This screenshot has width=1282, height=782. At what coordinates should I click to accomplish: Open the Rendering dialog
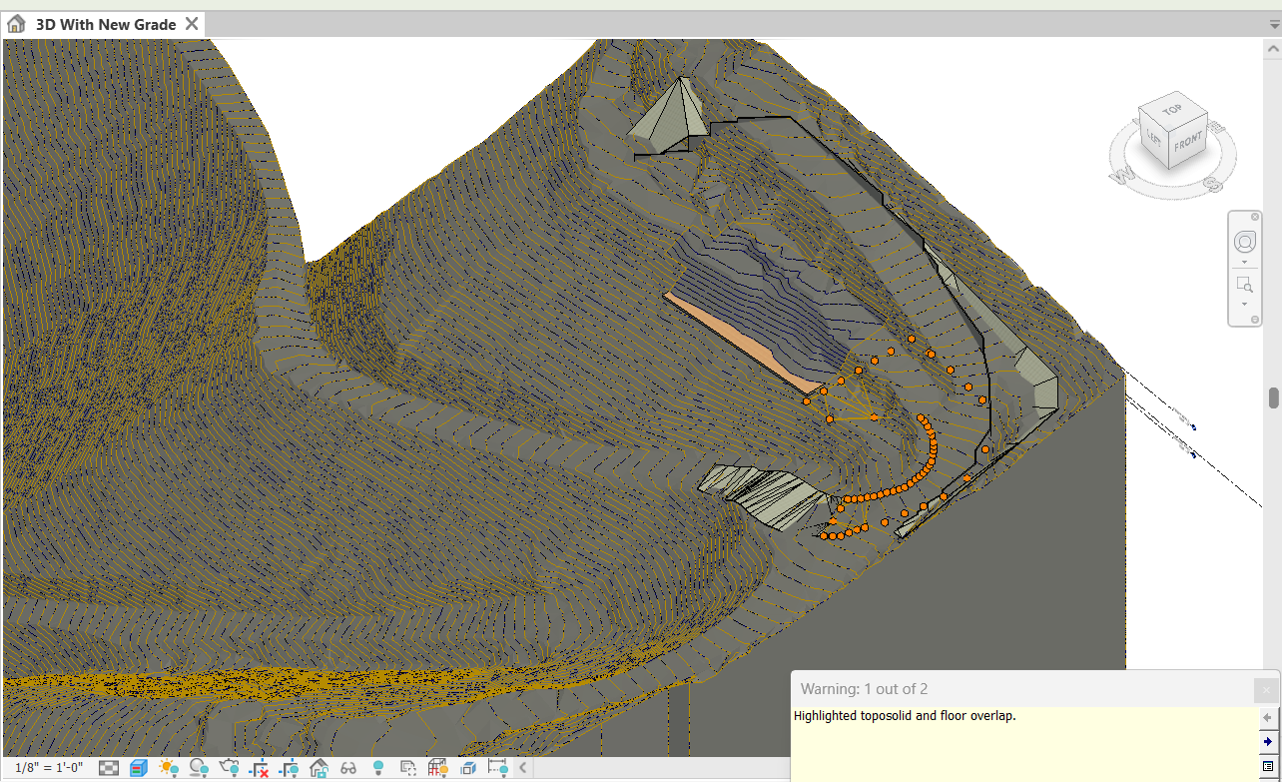point(229,768)
